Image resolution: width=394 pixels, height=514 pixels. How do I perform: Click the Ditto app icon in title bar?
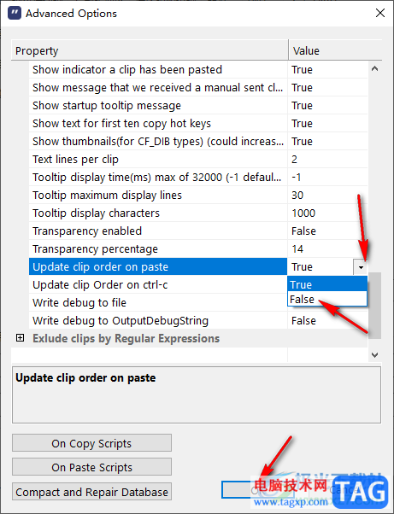(15, 14)
